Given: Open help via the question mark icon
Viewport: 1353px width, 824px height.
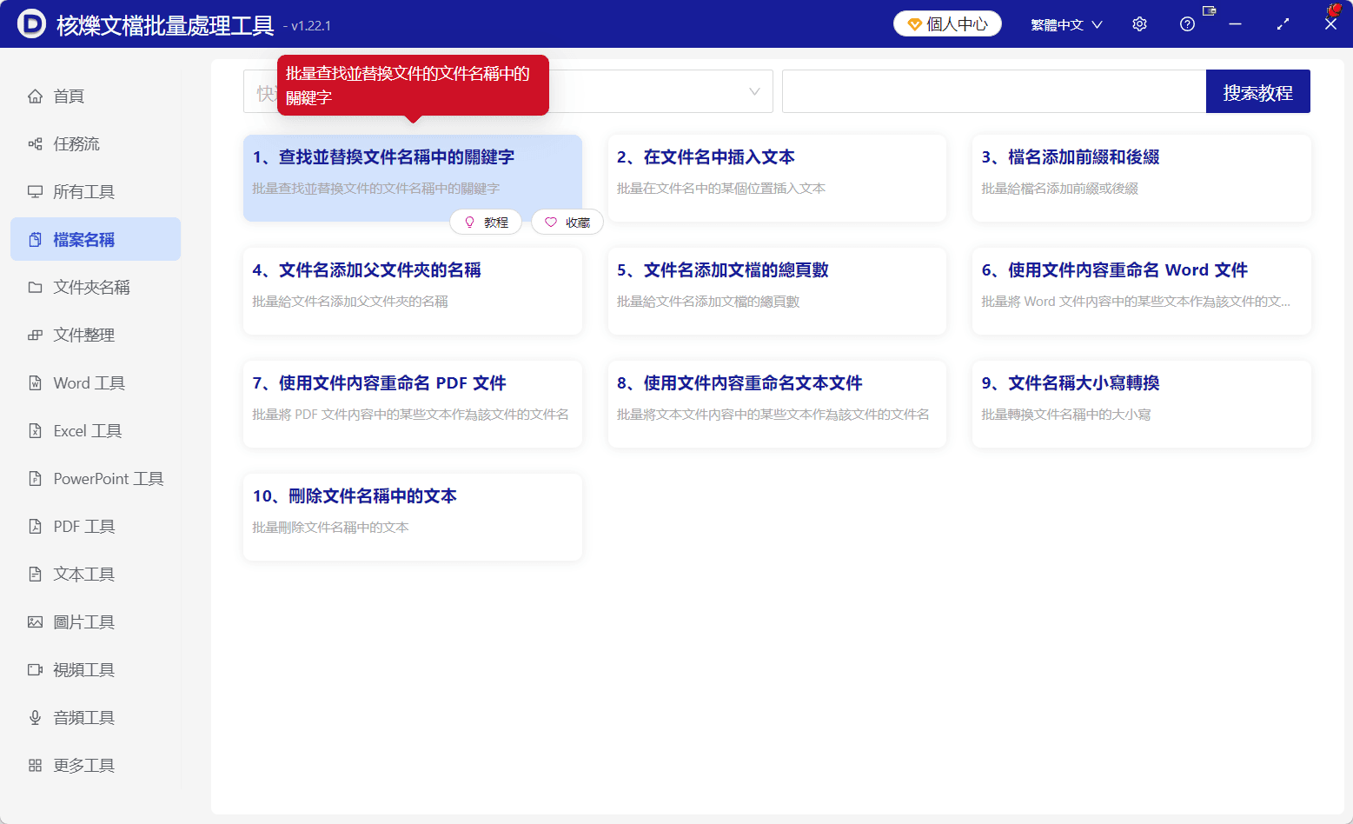Looking at the screenshot, I should [x=1188, y=24].
